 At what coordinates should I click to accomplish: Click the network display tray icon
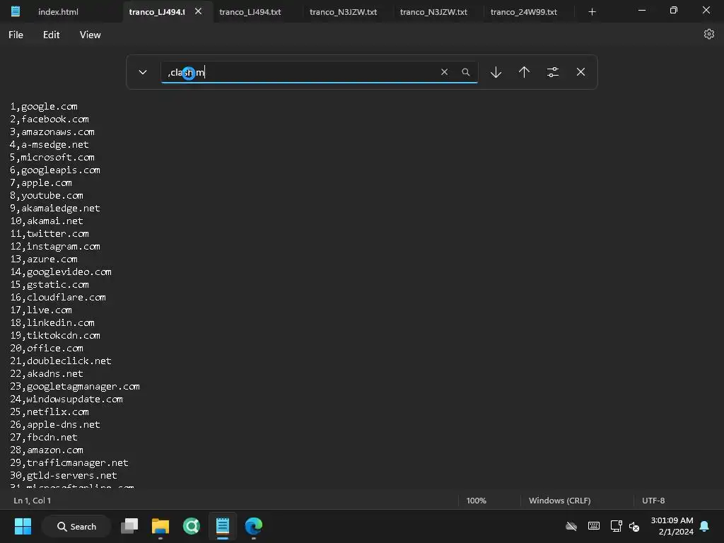617,526
